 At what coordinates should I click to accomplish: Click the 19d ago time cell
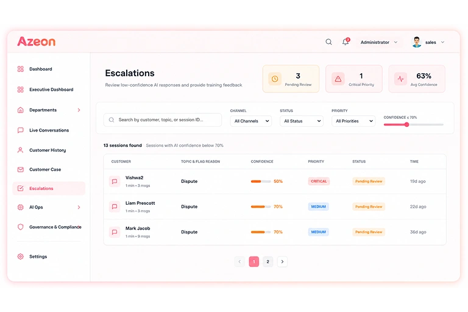click(x=418, y=181)
